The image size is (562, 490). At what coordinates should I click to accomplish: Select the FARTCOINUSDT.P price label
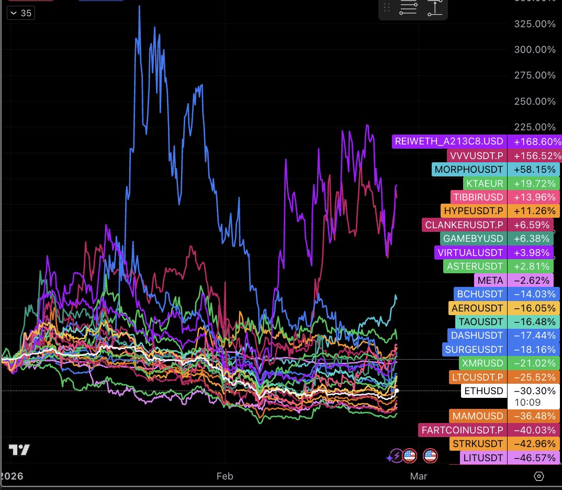click(x=463, y=430)
